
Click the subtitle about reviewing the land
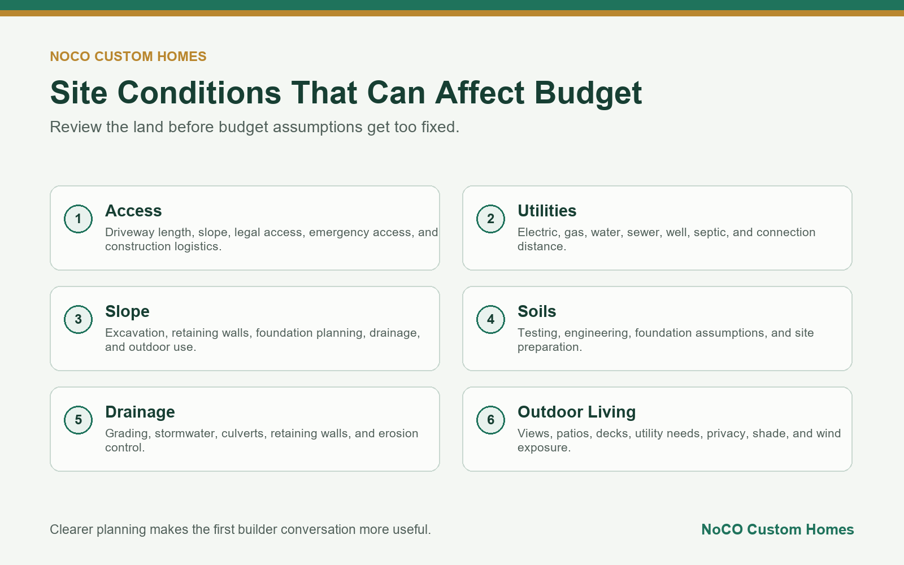click(x=255, y=127)
